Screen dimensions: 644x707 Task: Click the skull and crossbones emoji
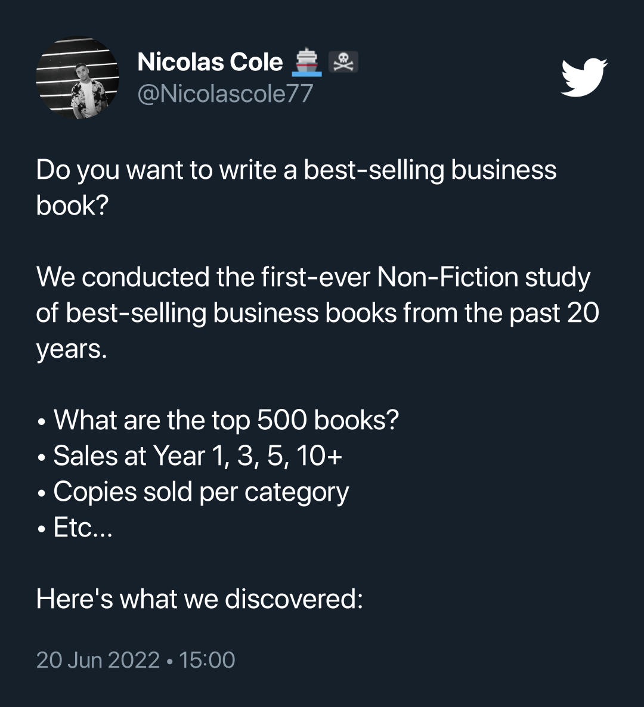(343, 62)
